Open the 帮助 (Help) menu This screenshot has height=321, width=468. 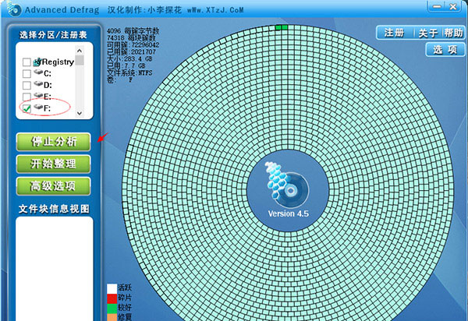(x=452, y=33)
